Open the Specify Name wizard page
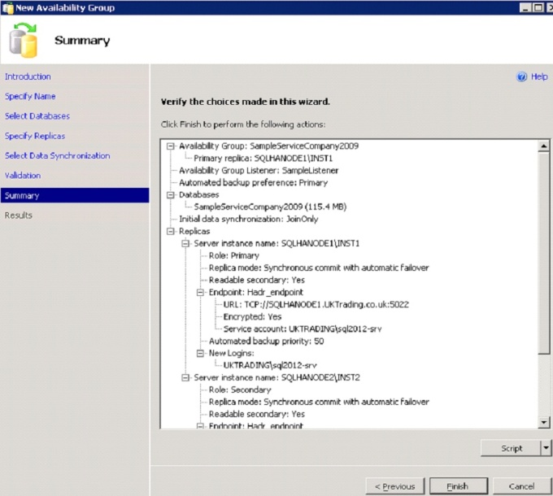553x496 pixels. click(30, 96)
